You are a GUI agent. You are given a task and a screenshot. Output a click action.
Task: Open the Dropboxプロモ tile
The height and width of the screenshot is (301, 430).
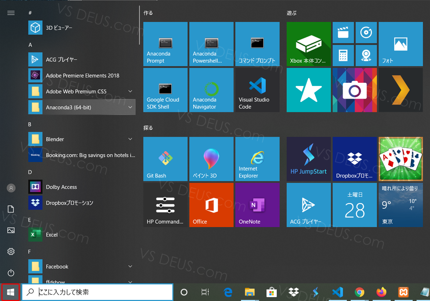pos(355,159)
